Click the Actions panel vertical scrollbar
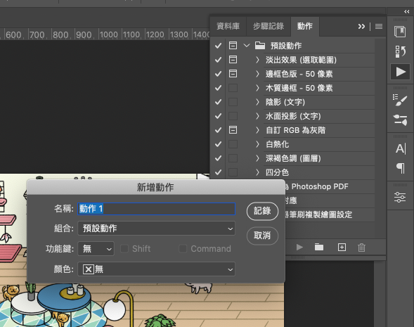Screen dimensions: 414x327 (x=380, y=138)
